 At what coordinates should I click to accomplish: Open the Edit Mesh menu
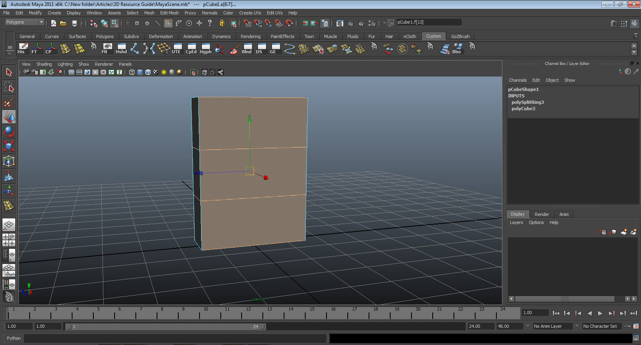coord(169,13)
